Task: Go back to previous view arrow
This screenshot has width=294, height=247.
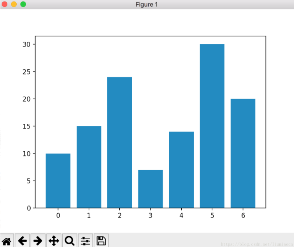Action: click(x=22, y=241)
